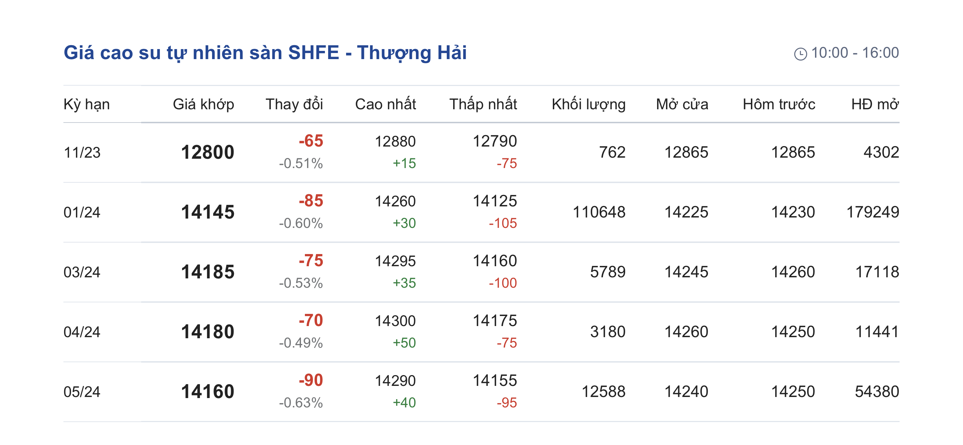Click the SHFE natural rubber price title
Screen dimensions: 963x445
coord(265,53)
